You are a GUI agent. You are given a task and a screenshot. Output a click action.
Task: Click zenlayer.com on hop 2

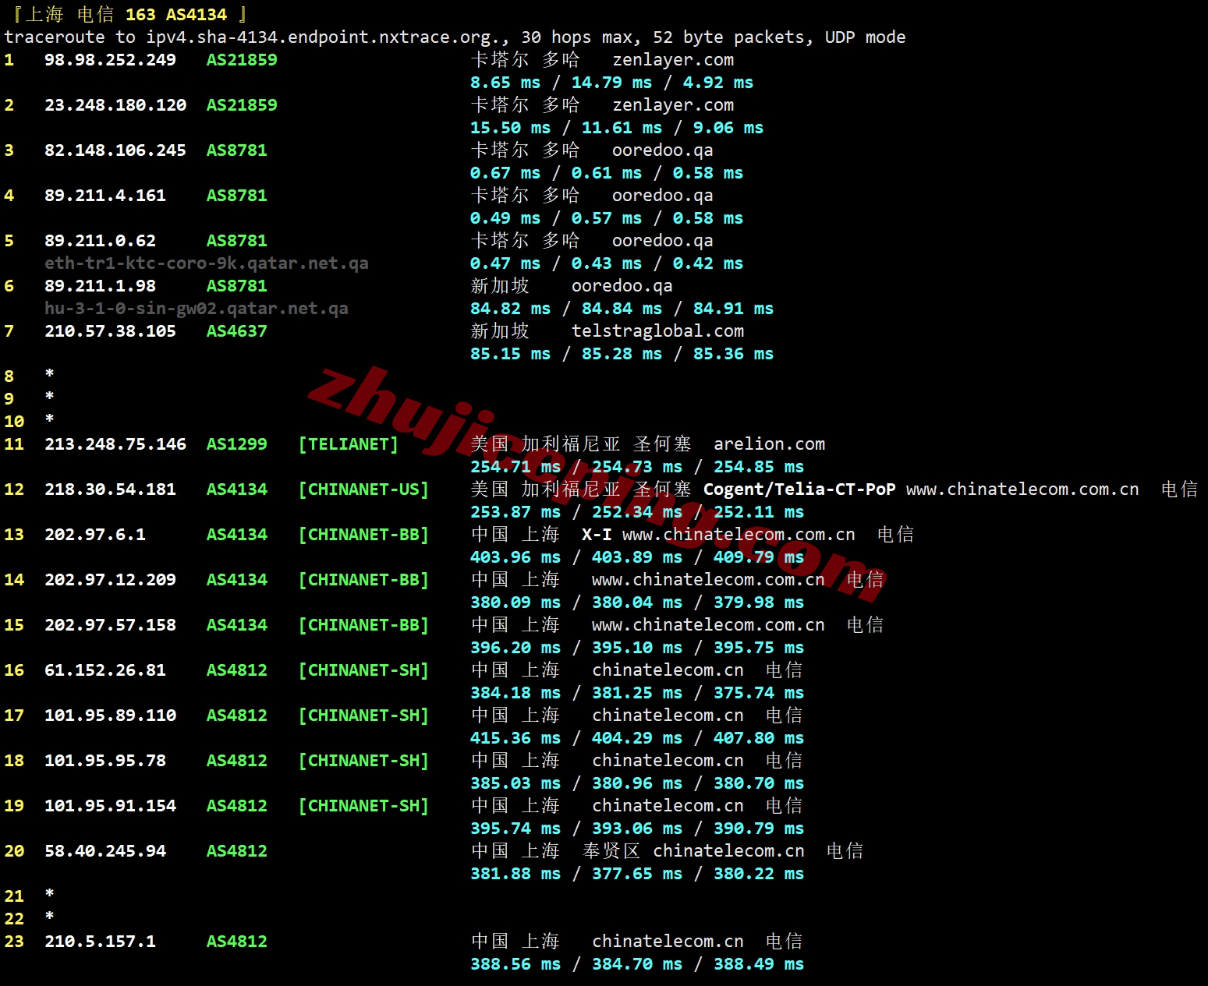673,105
